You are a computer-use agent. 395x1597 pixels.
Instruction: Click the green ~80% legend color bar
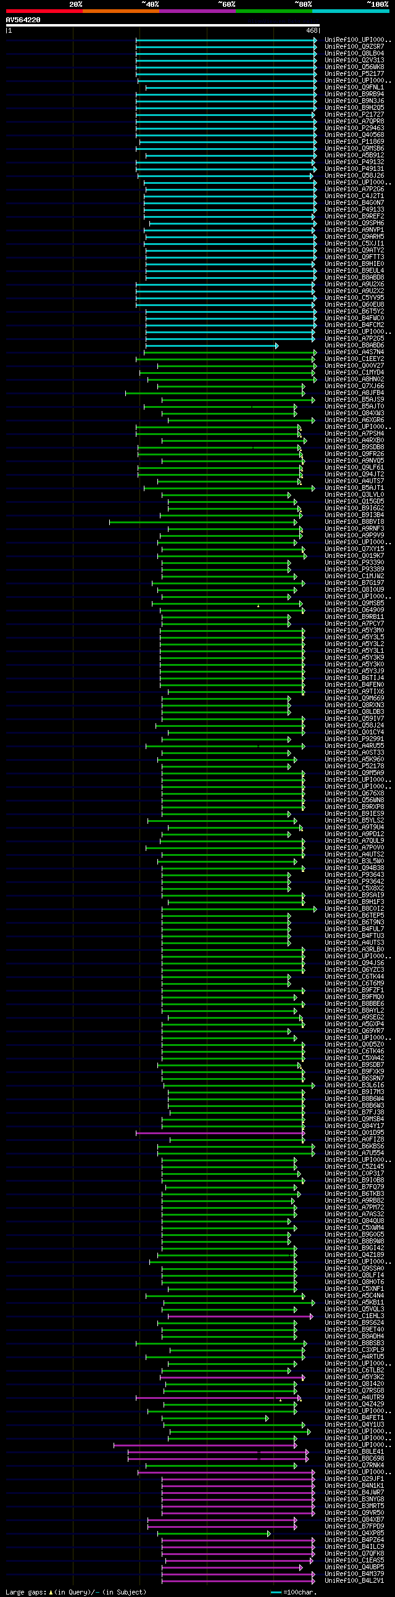pos(274,11)
